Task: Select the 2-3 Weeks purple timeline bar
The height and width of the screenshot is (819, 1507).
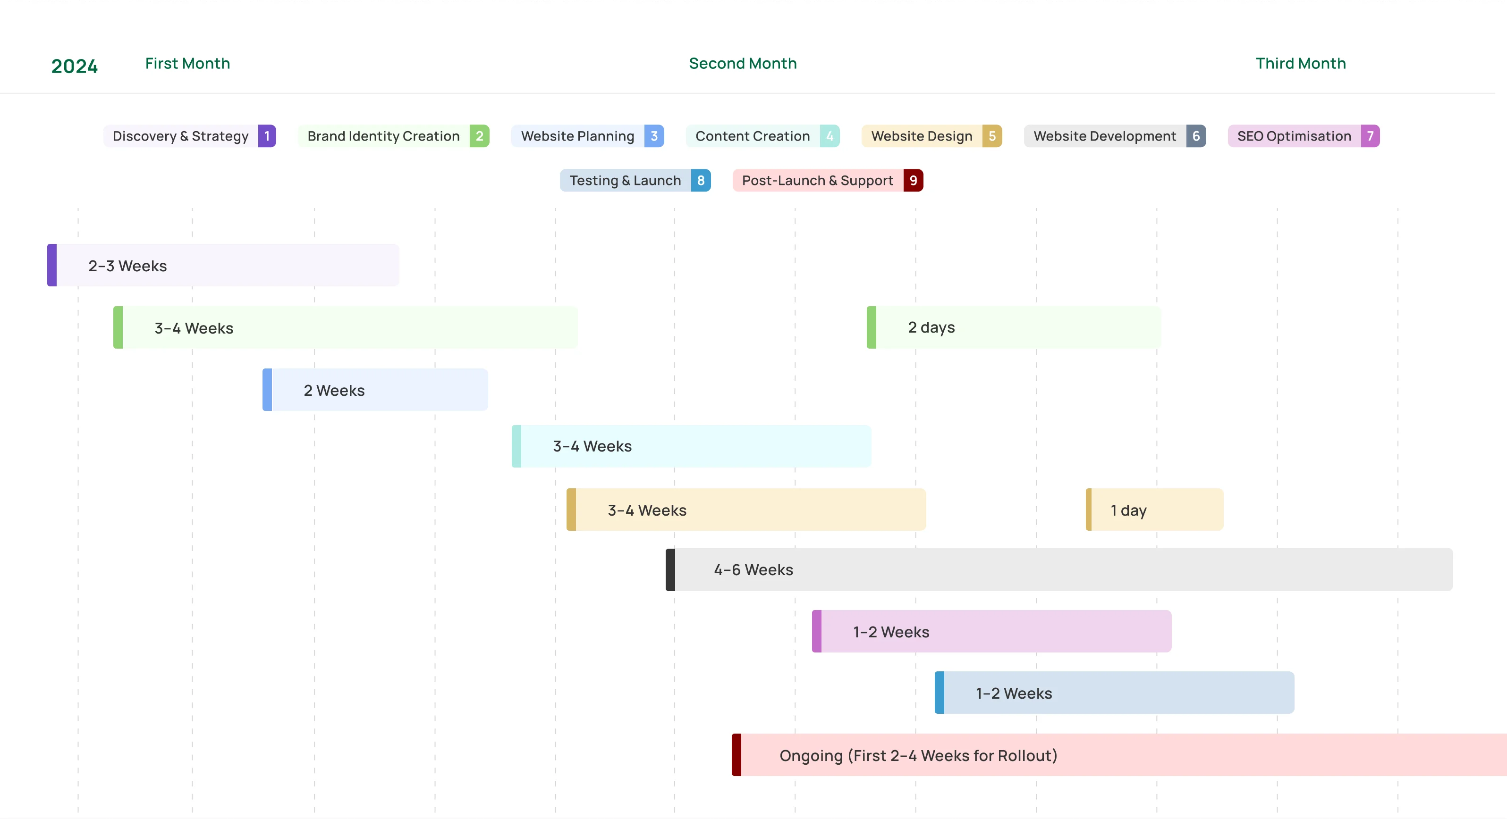Action: (x=223, y=266)
